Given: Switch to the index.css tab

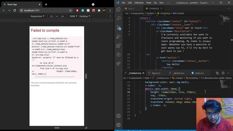Looking at the screenshot, I should tap(199, 73).
